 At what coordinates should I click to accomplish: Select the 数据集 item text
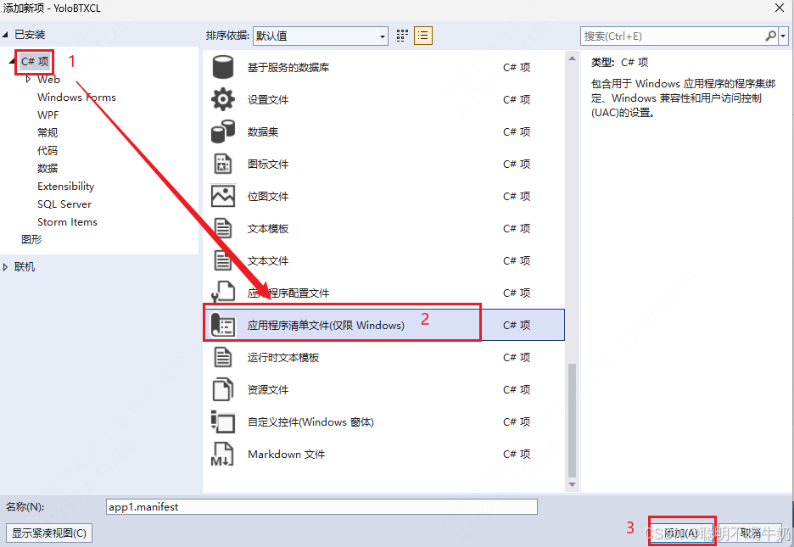[263, 132]
